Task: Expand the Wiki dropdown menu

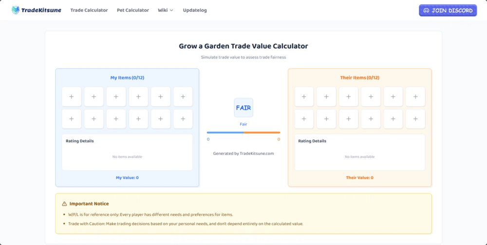Action: pos(166,10)
